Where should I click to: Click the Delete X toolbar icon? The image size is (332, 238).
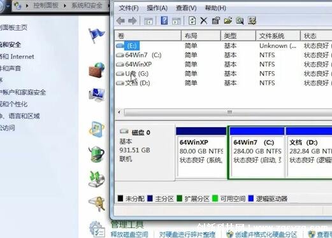tap(204, 21)
